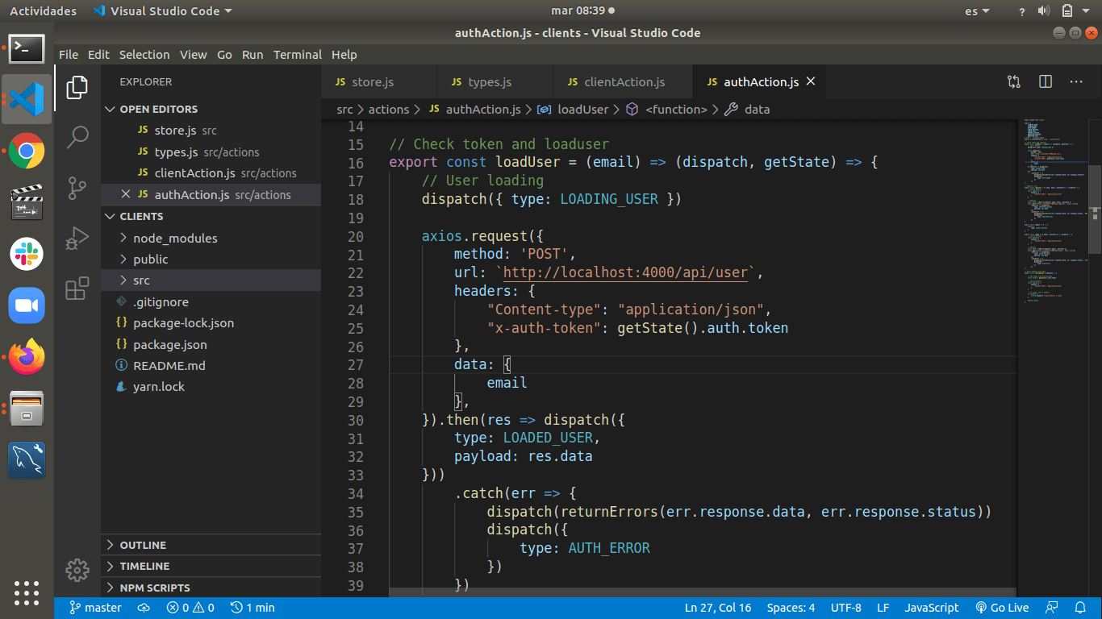Screen dimensions: 1102x619
Task: Expand the node_modules folder
Action: [175, 238]
